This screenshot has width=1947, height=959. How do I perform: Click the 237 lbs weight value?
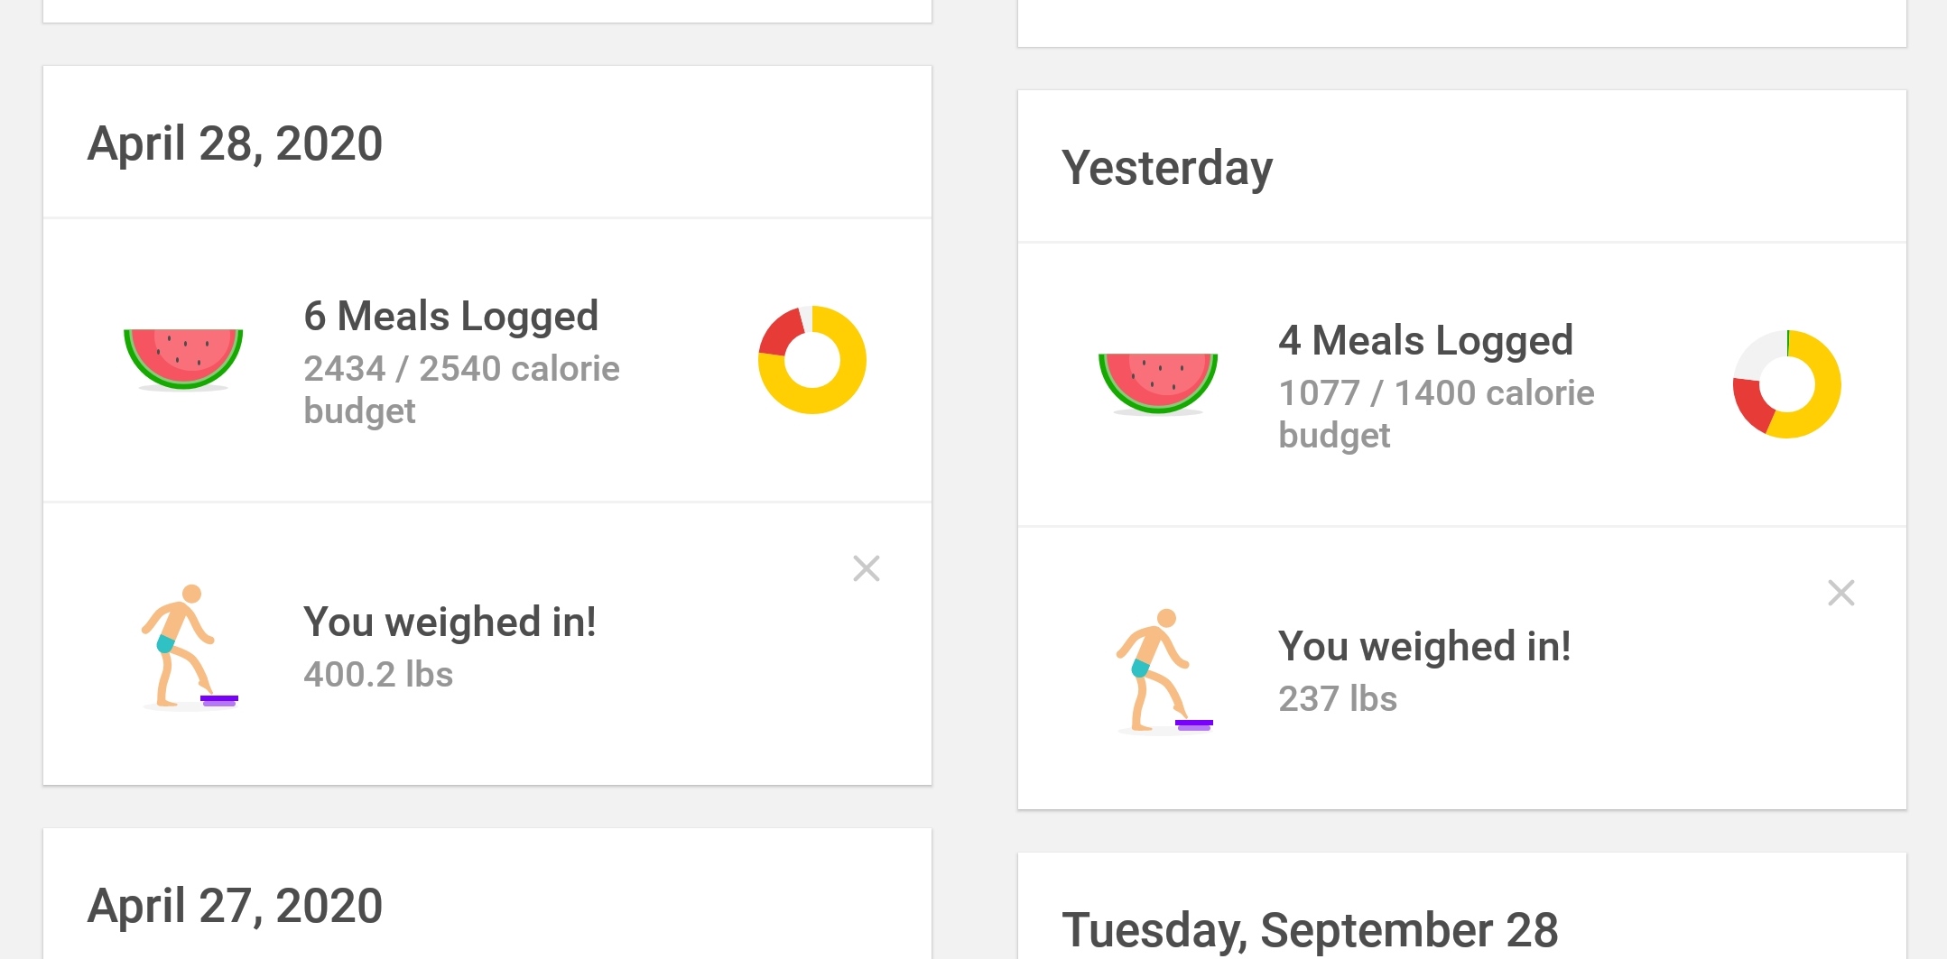pos(1338,699)
